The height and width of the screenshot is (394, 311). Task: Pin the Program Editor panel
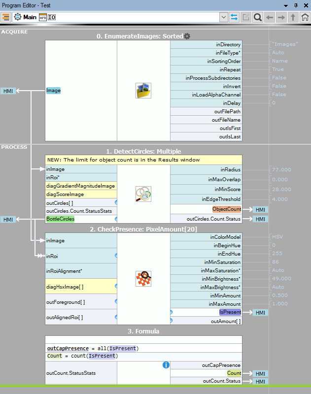pyautogui.click(x=296, y=5)
